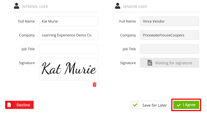The image size is (207, 113).
Task: Click the PricewaterhouseCoopers company field
Action: pyautogui.click(x=170, y=35)
